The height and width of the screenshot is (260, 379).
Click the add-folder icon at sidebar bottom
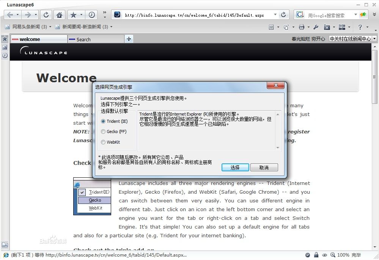coord(5,245)
